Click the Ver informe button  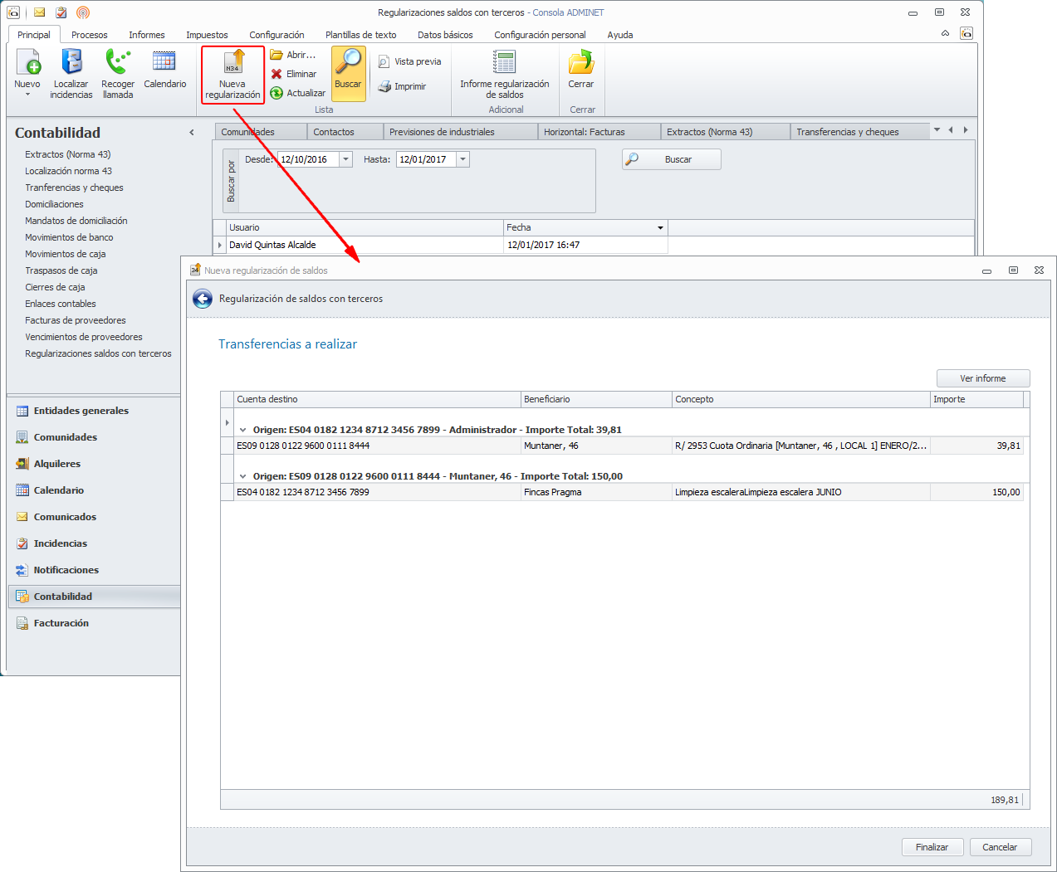pyautogui.click(x=982, y=378)
